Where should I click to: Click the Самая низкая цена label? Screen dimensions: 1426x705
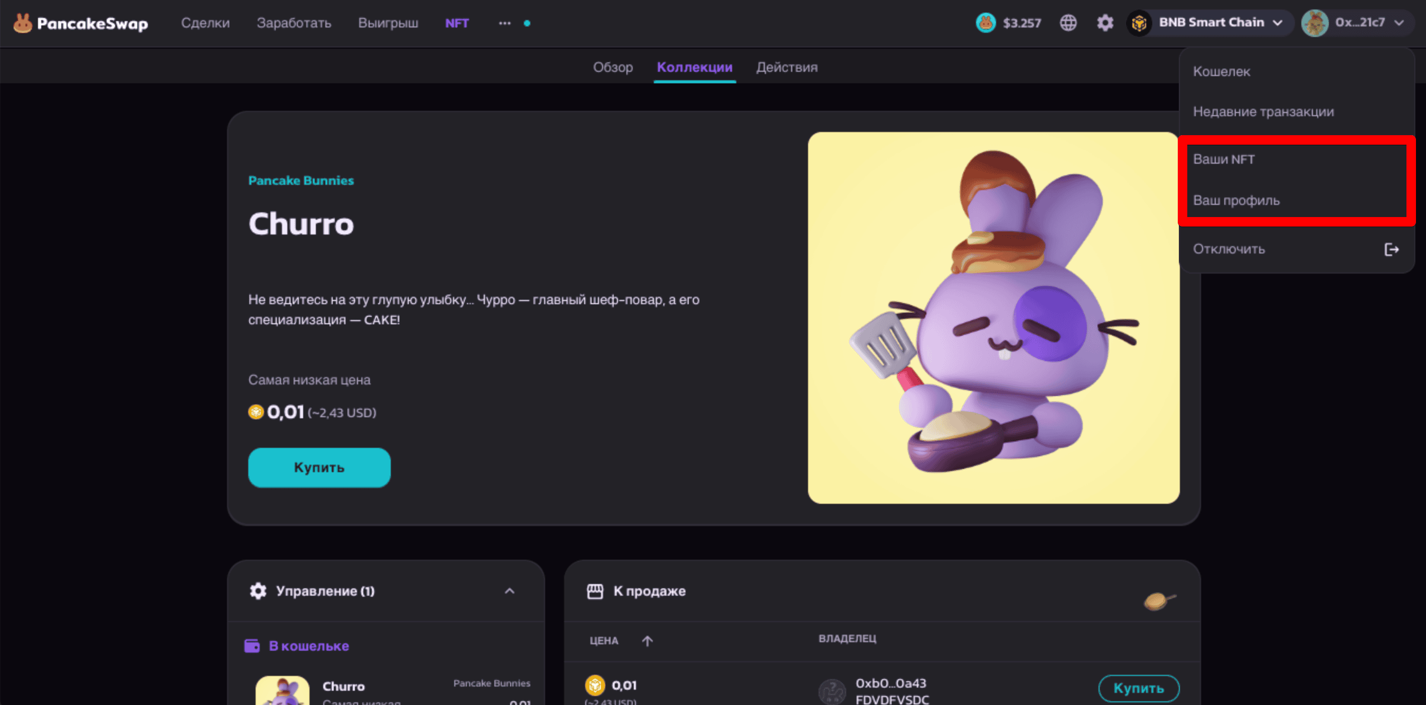(x=309, y=380)
